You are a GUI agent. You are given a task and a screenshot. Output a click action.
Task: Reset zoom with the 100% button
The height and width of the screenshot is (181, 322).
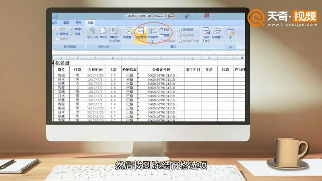click(103, 33)
